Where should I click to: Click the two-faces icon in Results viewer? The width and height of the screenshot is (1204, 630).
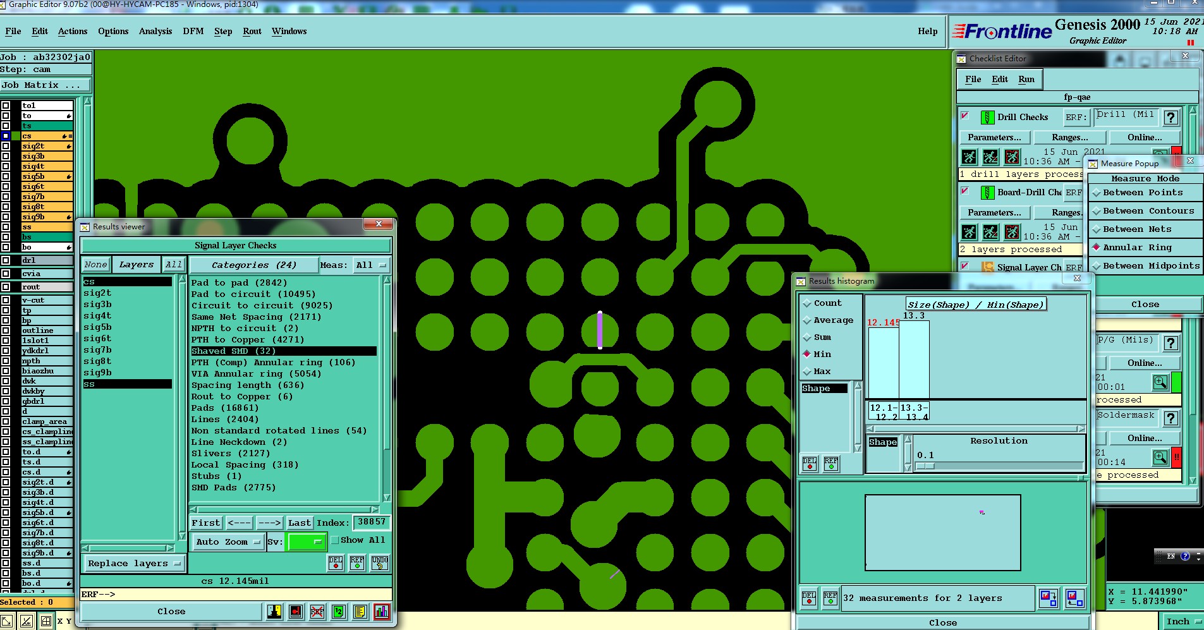click(x=274, y=611)
